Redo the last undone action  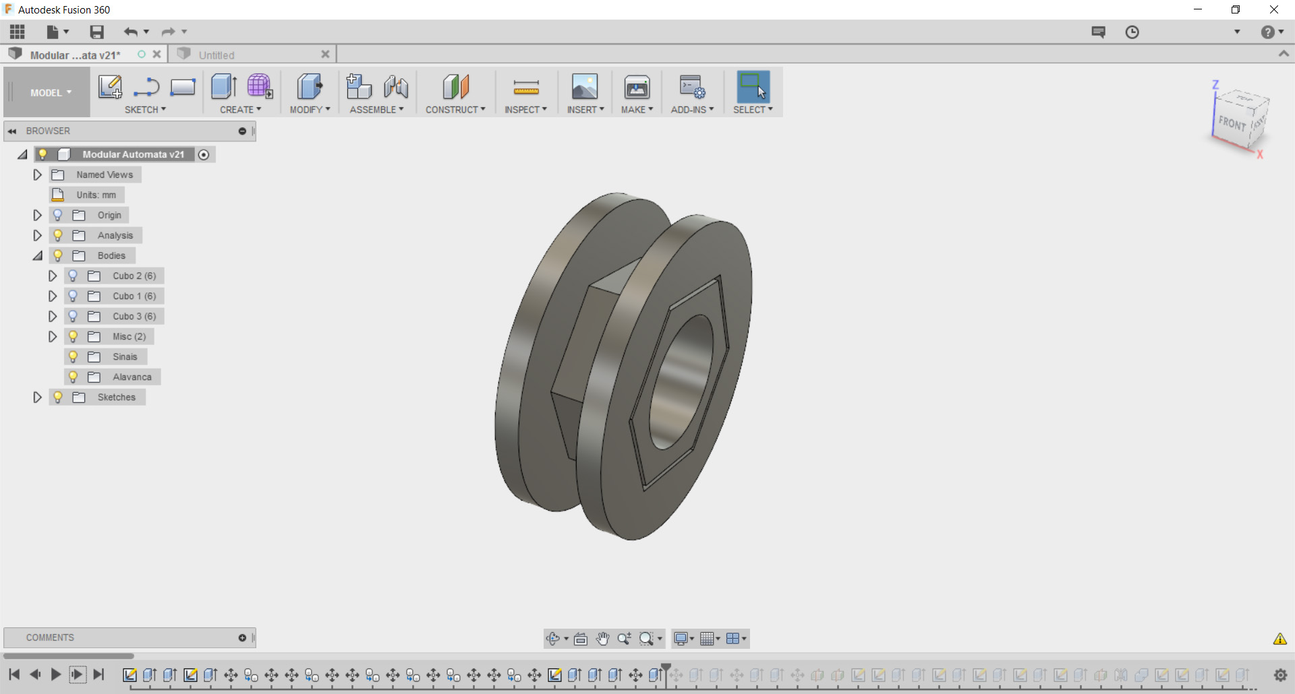pyautogui.click(x=168, y=32)
